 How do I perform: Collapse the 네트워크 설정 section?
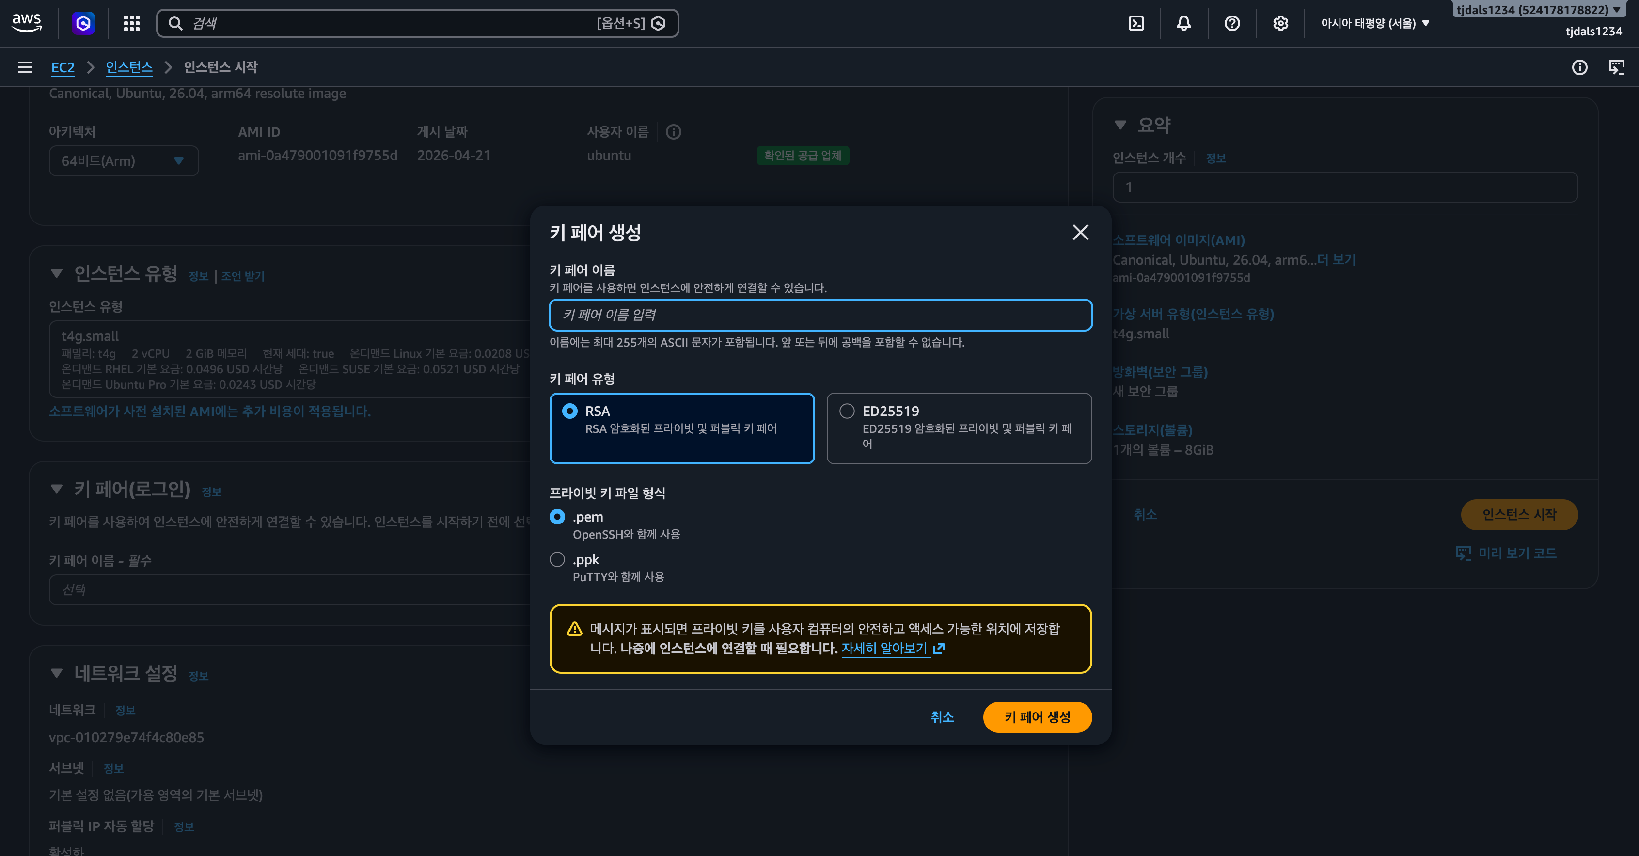point(57,673)
